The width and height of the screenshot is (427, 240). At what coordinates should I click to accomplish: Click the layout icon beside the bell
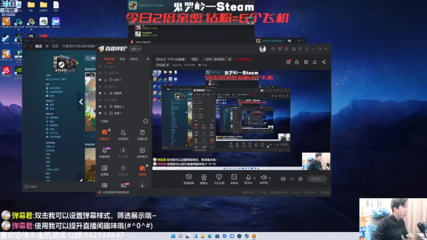(306, 62)
